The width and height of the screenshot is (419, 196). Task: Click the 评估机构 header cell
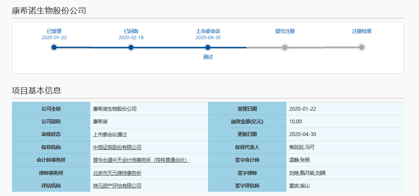(51, 186)
